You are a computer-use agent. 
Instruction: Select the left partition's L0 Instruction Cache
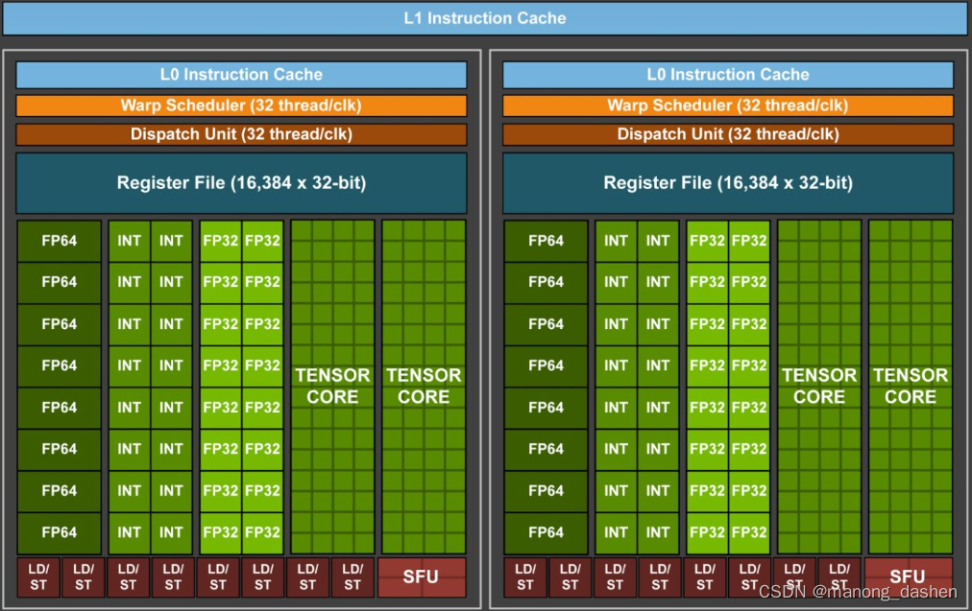point(241,74)
